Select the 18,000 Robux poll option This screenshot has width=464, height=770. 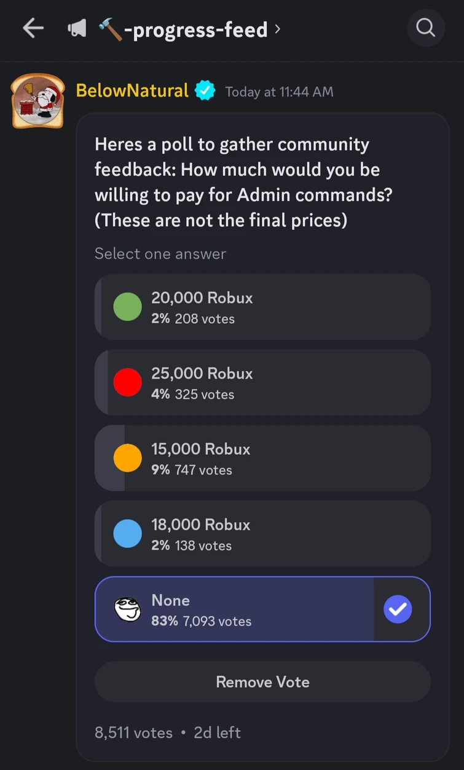pyautogui.click(x=262, y=533)
